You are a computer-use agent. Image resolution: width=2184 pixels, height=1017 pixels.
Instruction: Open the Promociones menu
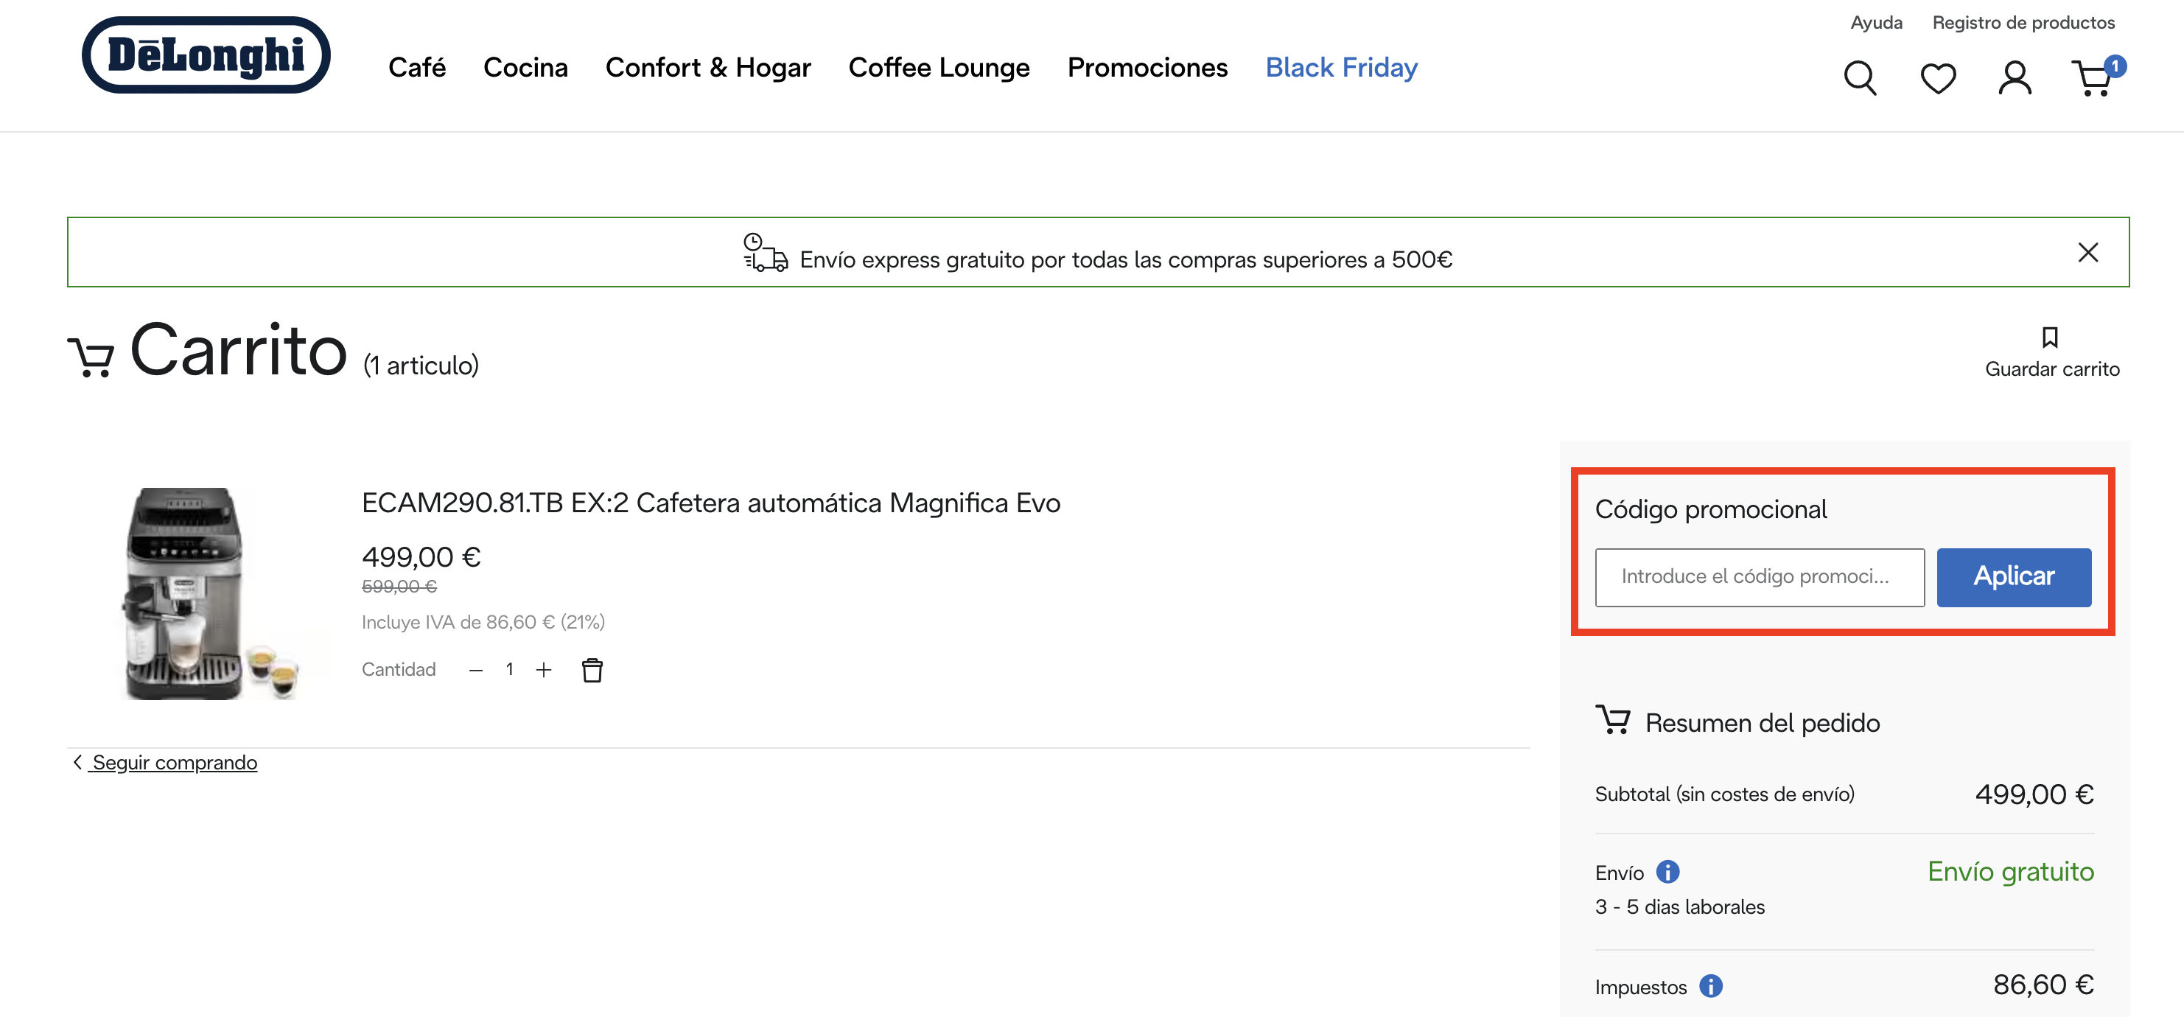(x=1147, y=67)
